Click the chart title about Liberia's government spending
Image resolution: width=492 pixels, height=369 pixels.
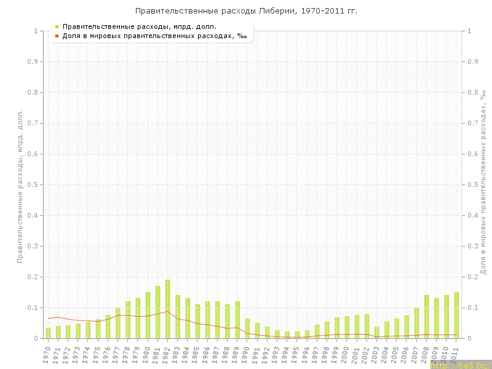(x=246, y=11)
